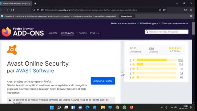Open Windows taskbar search
The image size is (197, 111).
59,108
